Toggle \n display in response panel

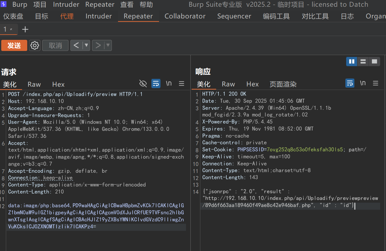pos(363,83)
